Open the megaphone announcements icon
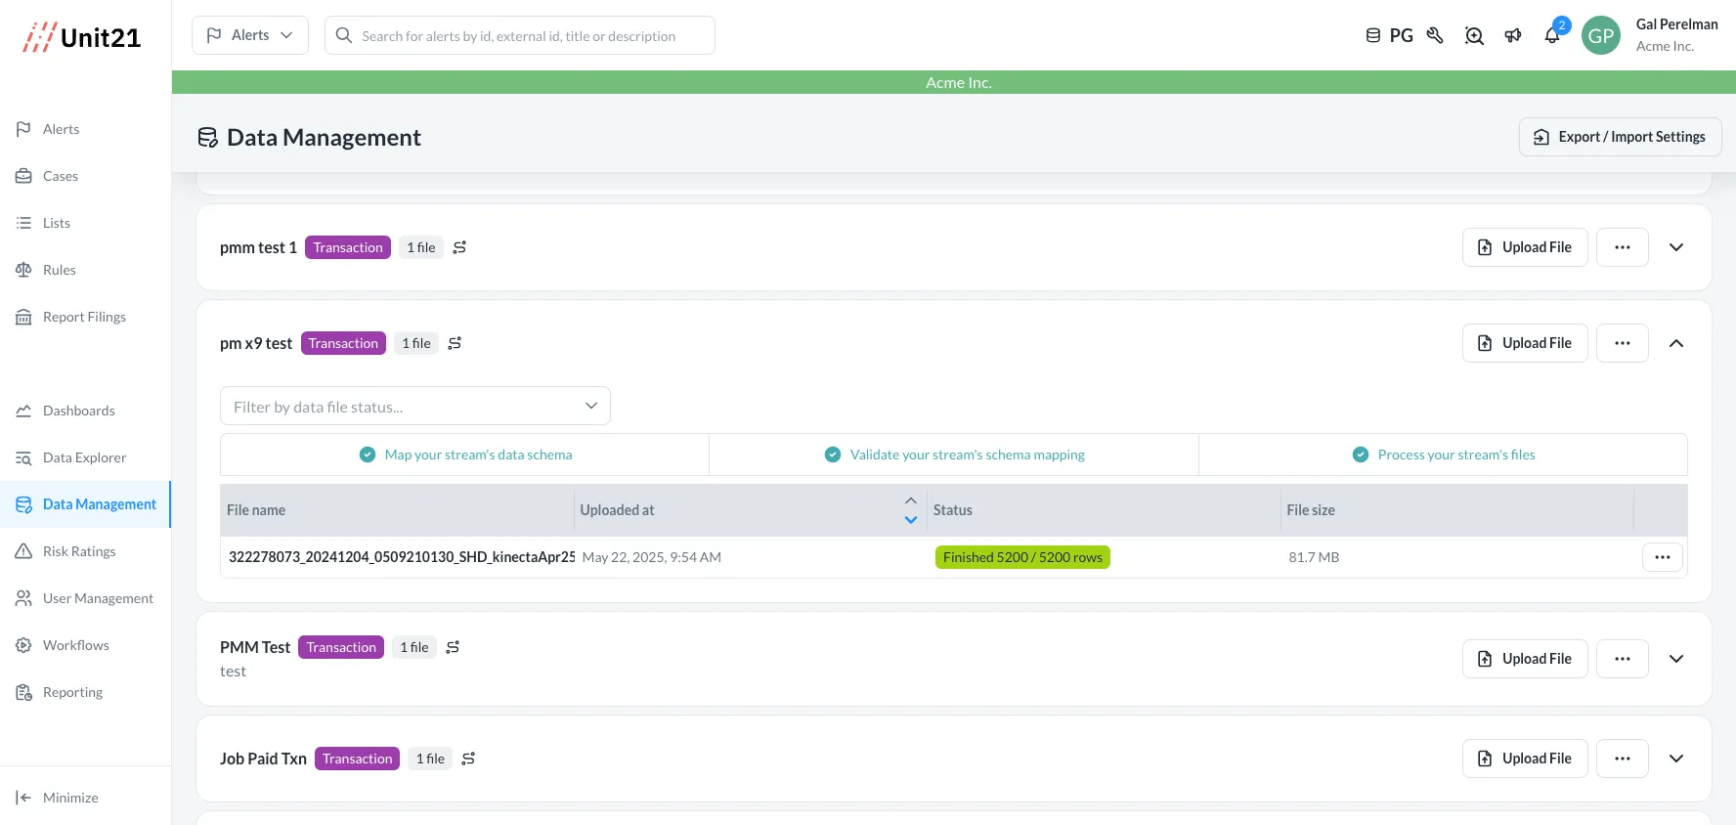This screenshot has width=1736, height=825. click(x=1513, y=35)
